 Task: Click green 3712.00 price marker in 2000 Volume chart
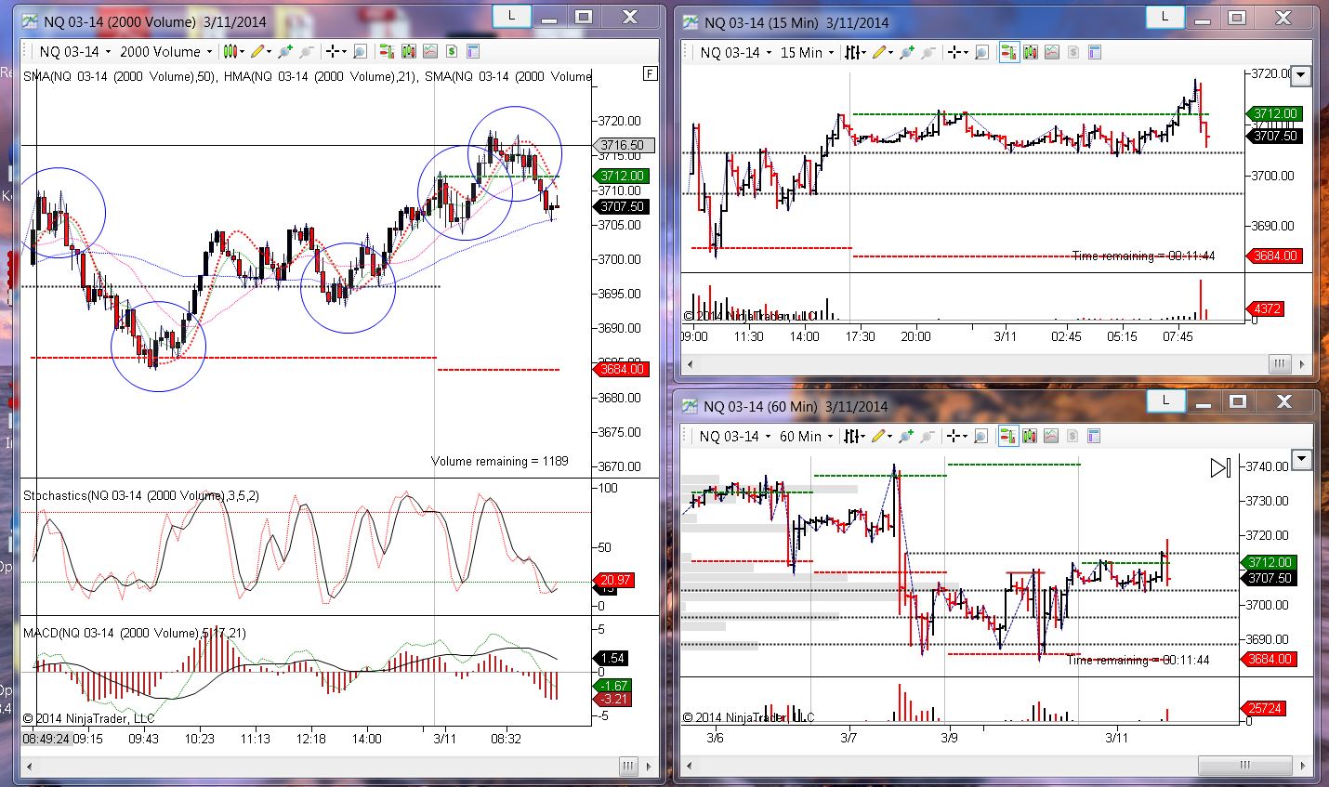click(x=622, y=176)
